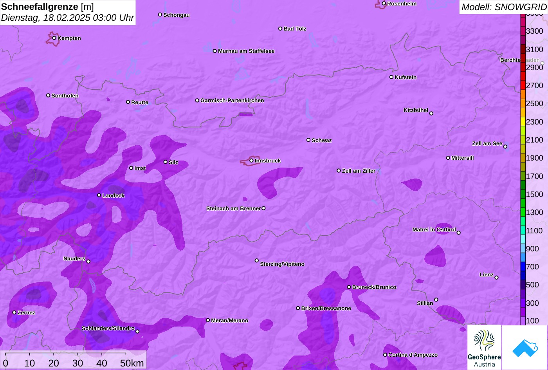Click the GeoSphere Austria logo
The height and width of the screenshot is (370, 548).
coord(484,347)
